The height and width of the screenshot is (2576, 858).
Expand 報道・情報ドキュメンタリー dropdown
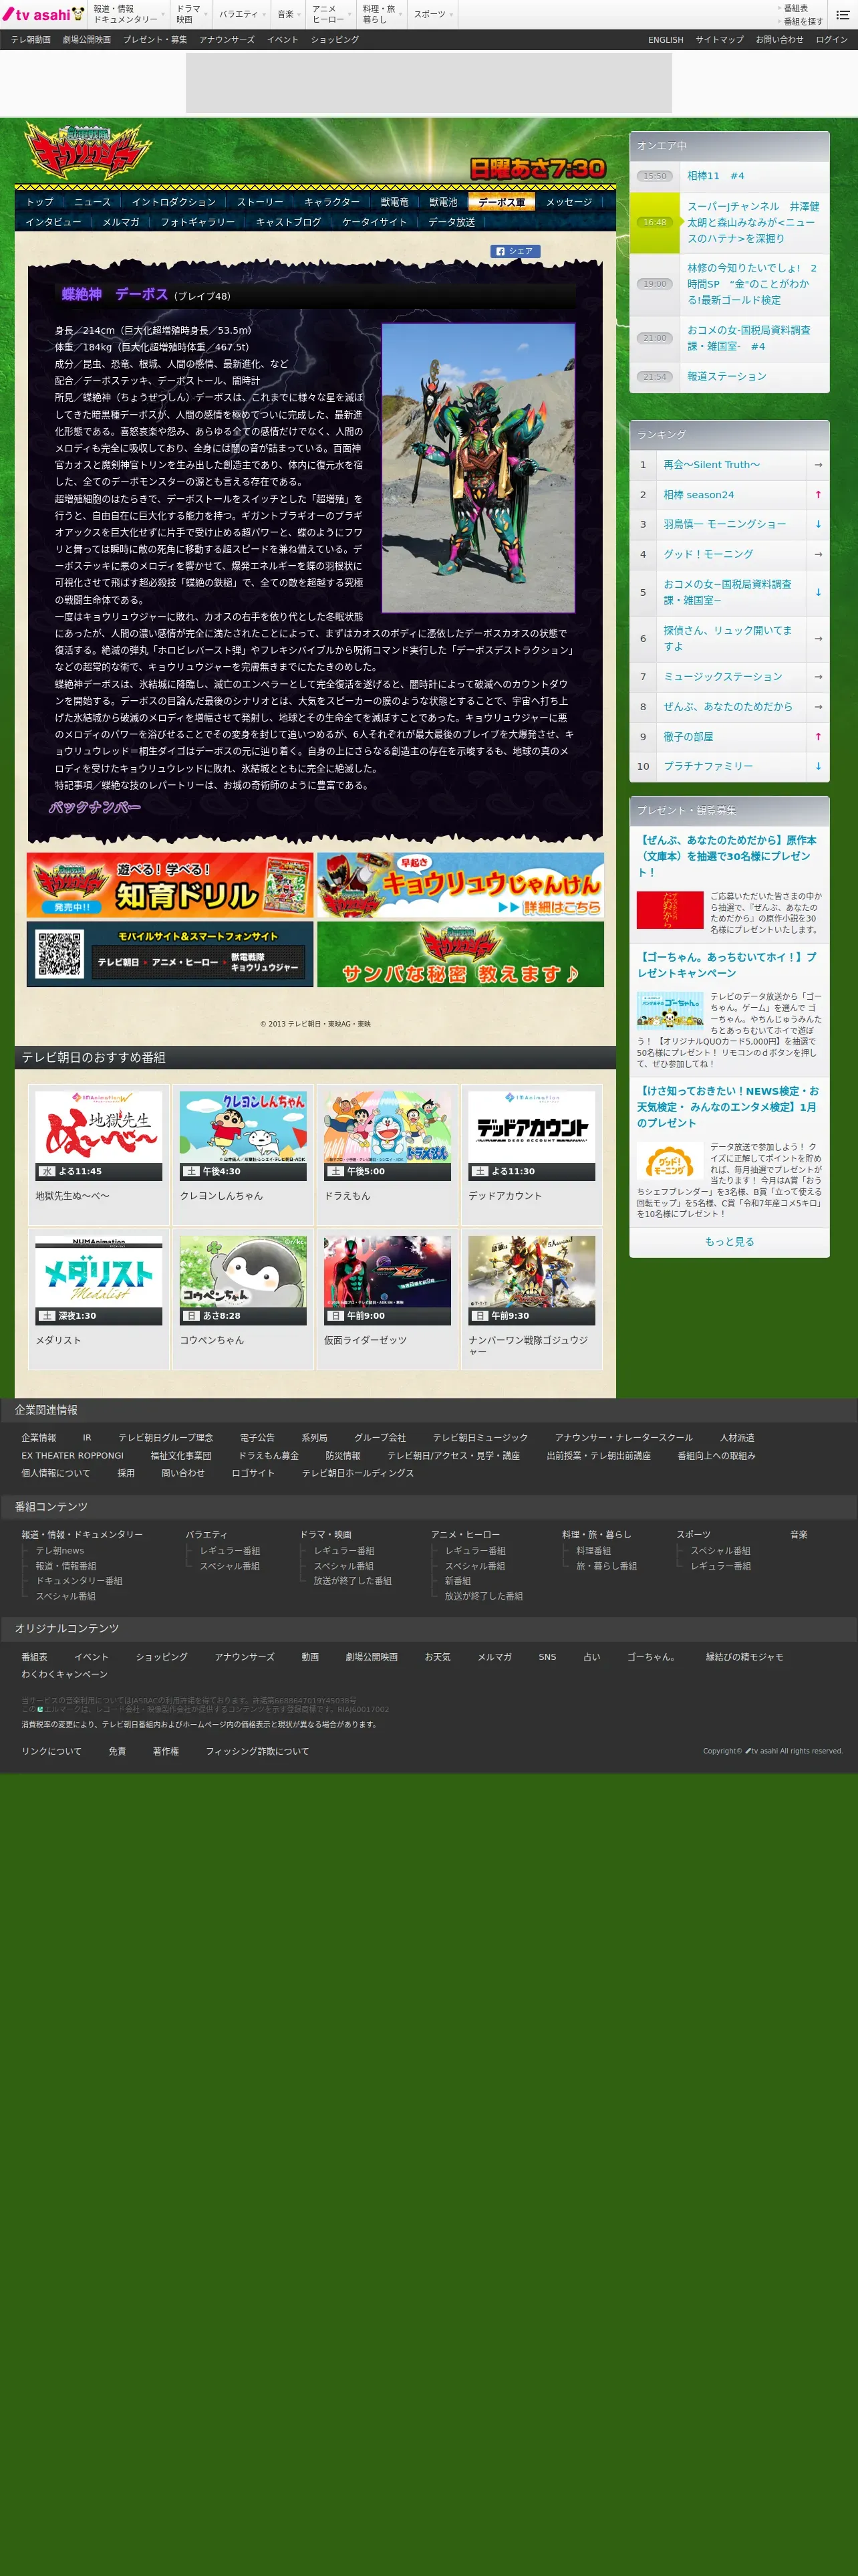(128, 14)
